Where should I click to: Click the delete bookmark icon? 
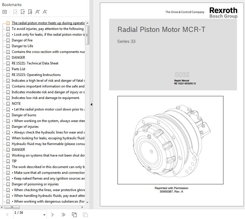[15, 12]
